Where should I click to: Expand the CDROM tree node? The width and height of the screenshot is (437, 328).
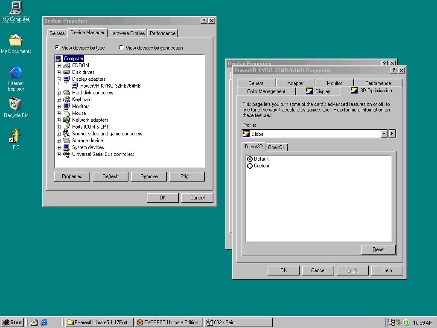(58, 65)
